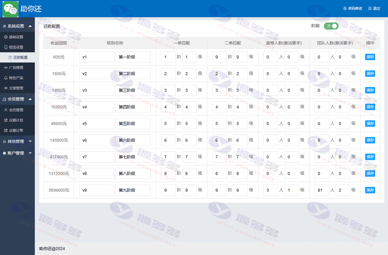388x255 pixels.
Task: Save the 145800元 row
Action: pyautogui.click(x=370, y=140)
